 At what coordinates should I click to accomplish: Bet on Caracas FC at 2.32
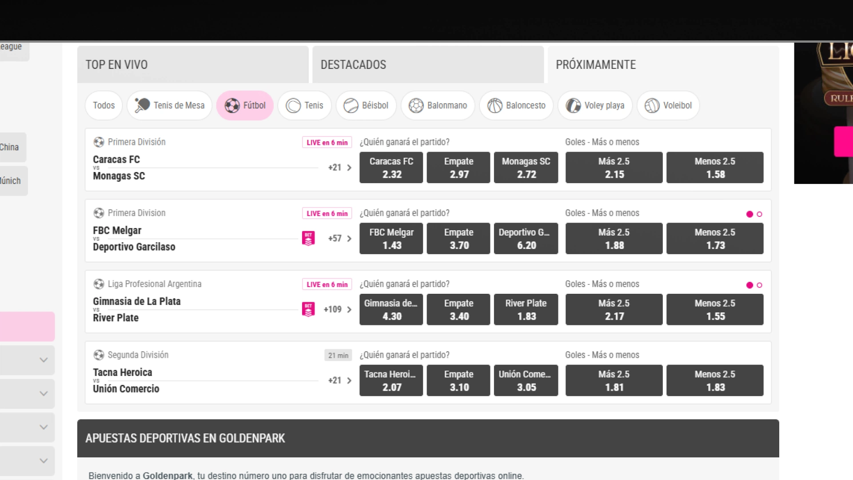pyautogui.click(x=391, y=168)
